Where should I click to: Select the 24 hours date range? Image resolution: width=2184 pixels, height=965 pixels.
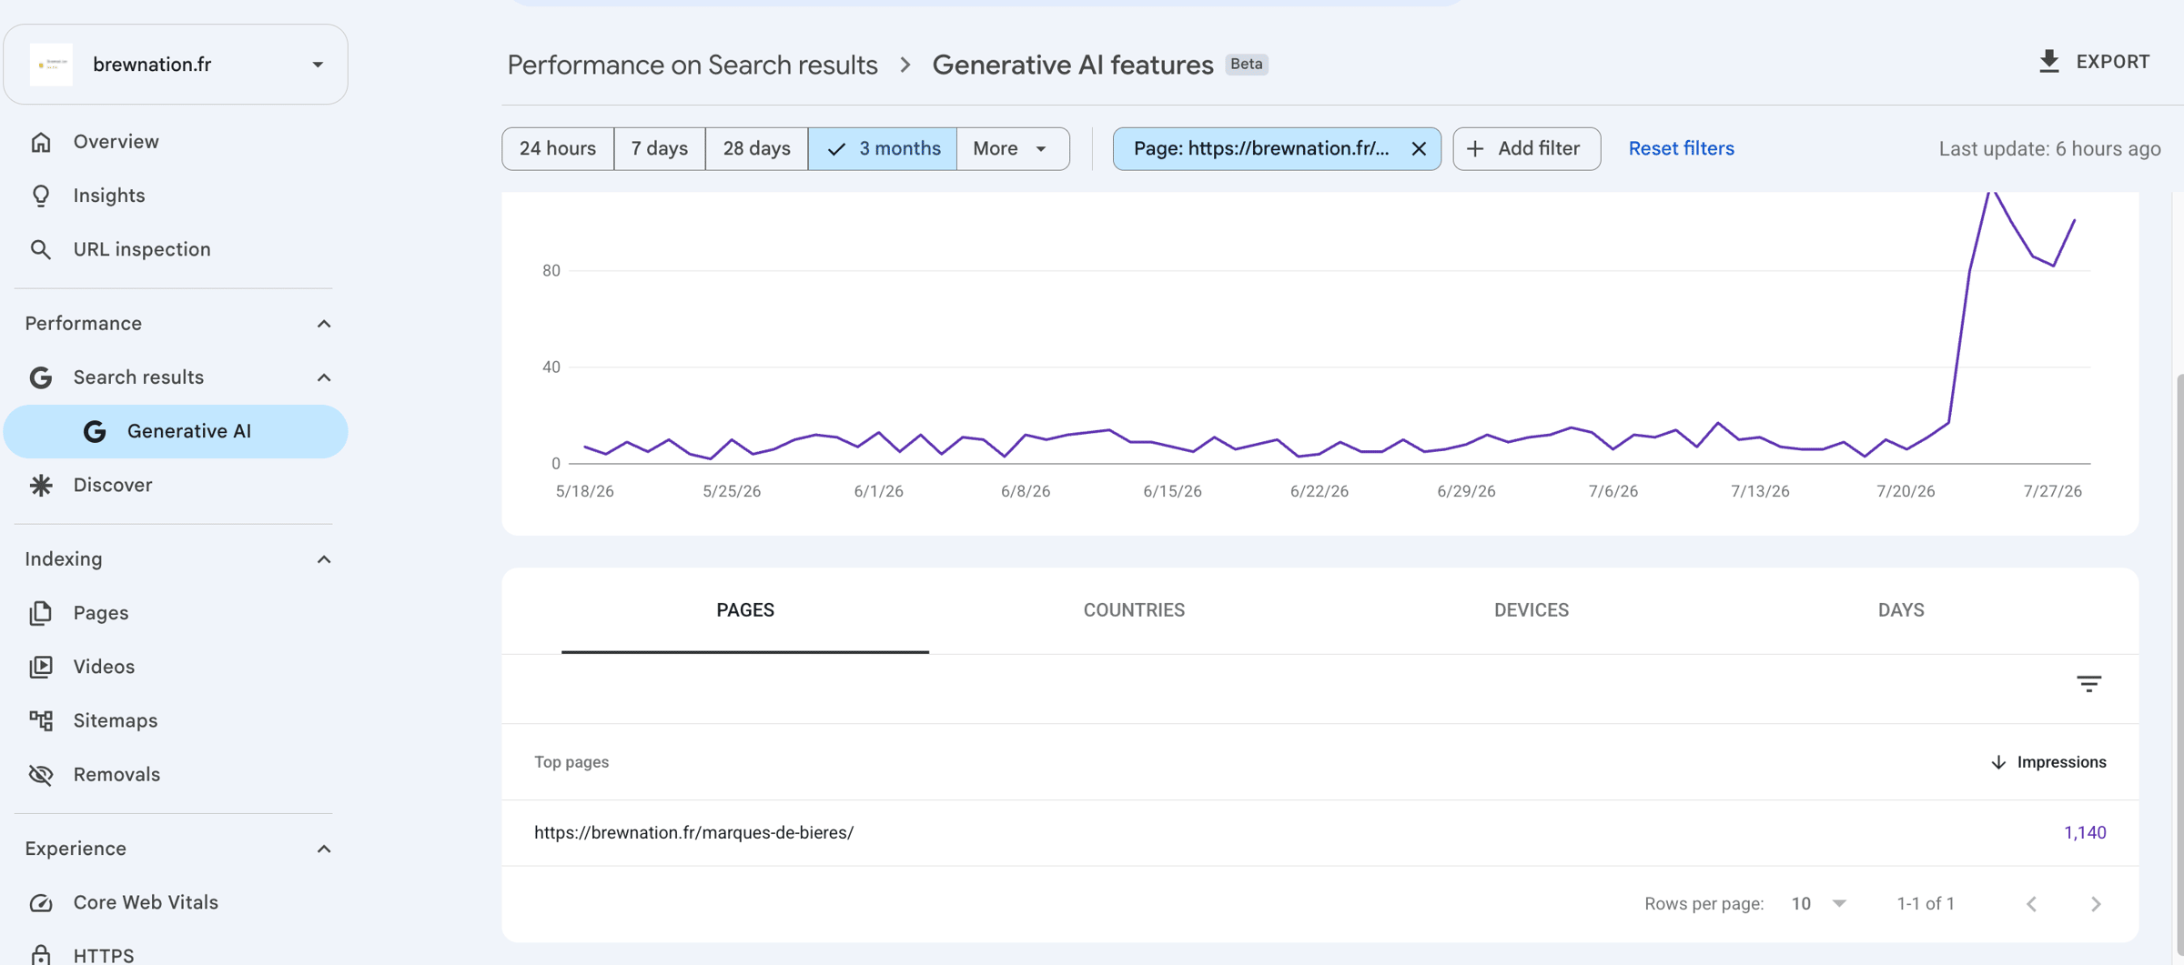pos(558,148)
